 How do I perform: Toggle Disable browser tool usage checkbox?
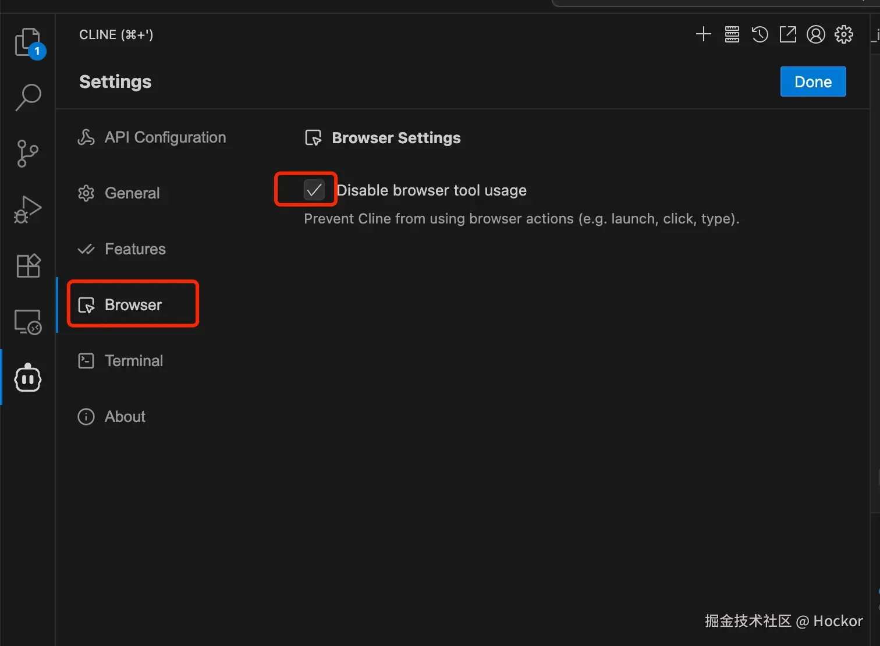[314, 190]
